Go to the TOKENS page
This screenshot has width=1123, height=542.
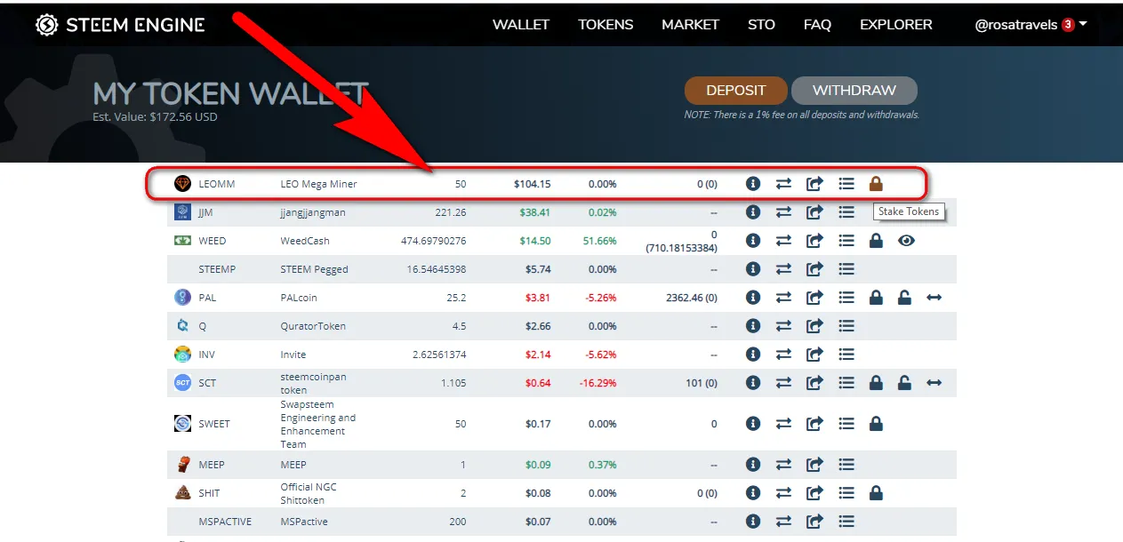606,25
